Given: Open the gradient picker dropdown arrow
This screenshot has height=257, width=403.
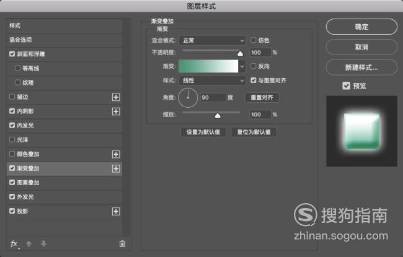Looking at the screenshot, I should click(242, 66).
